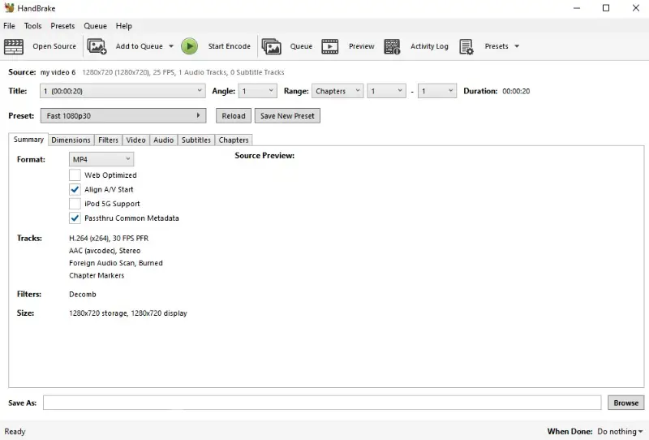Click the Activity Log label
The width and height of the screenshot is (649, 440).
click(429, 46)
